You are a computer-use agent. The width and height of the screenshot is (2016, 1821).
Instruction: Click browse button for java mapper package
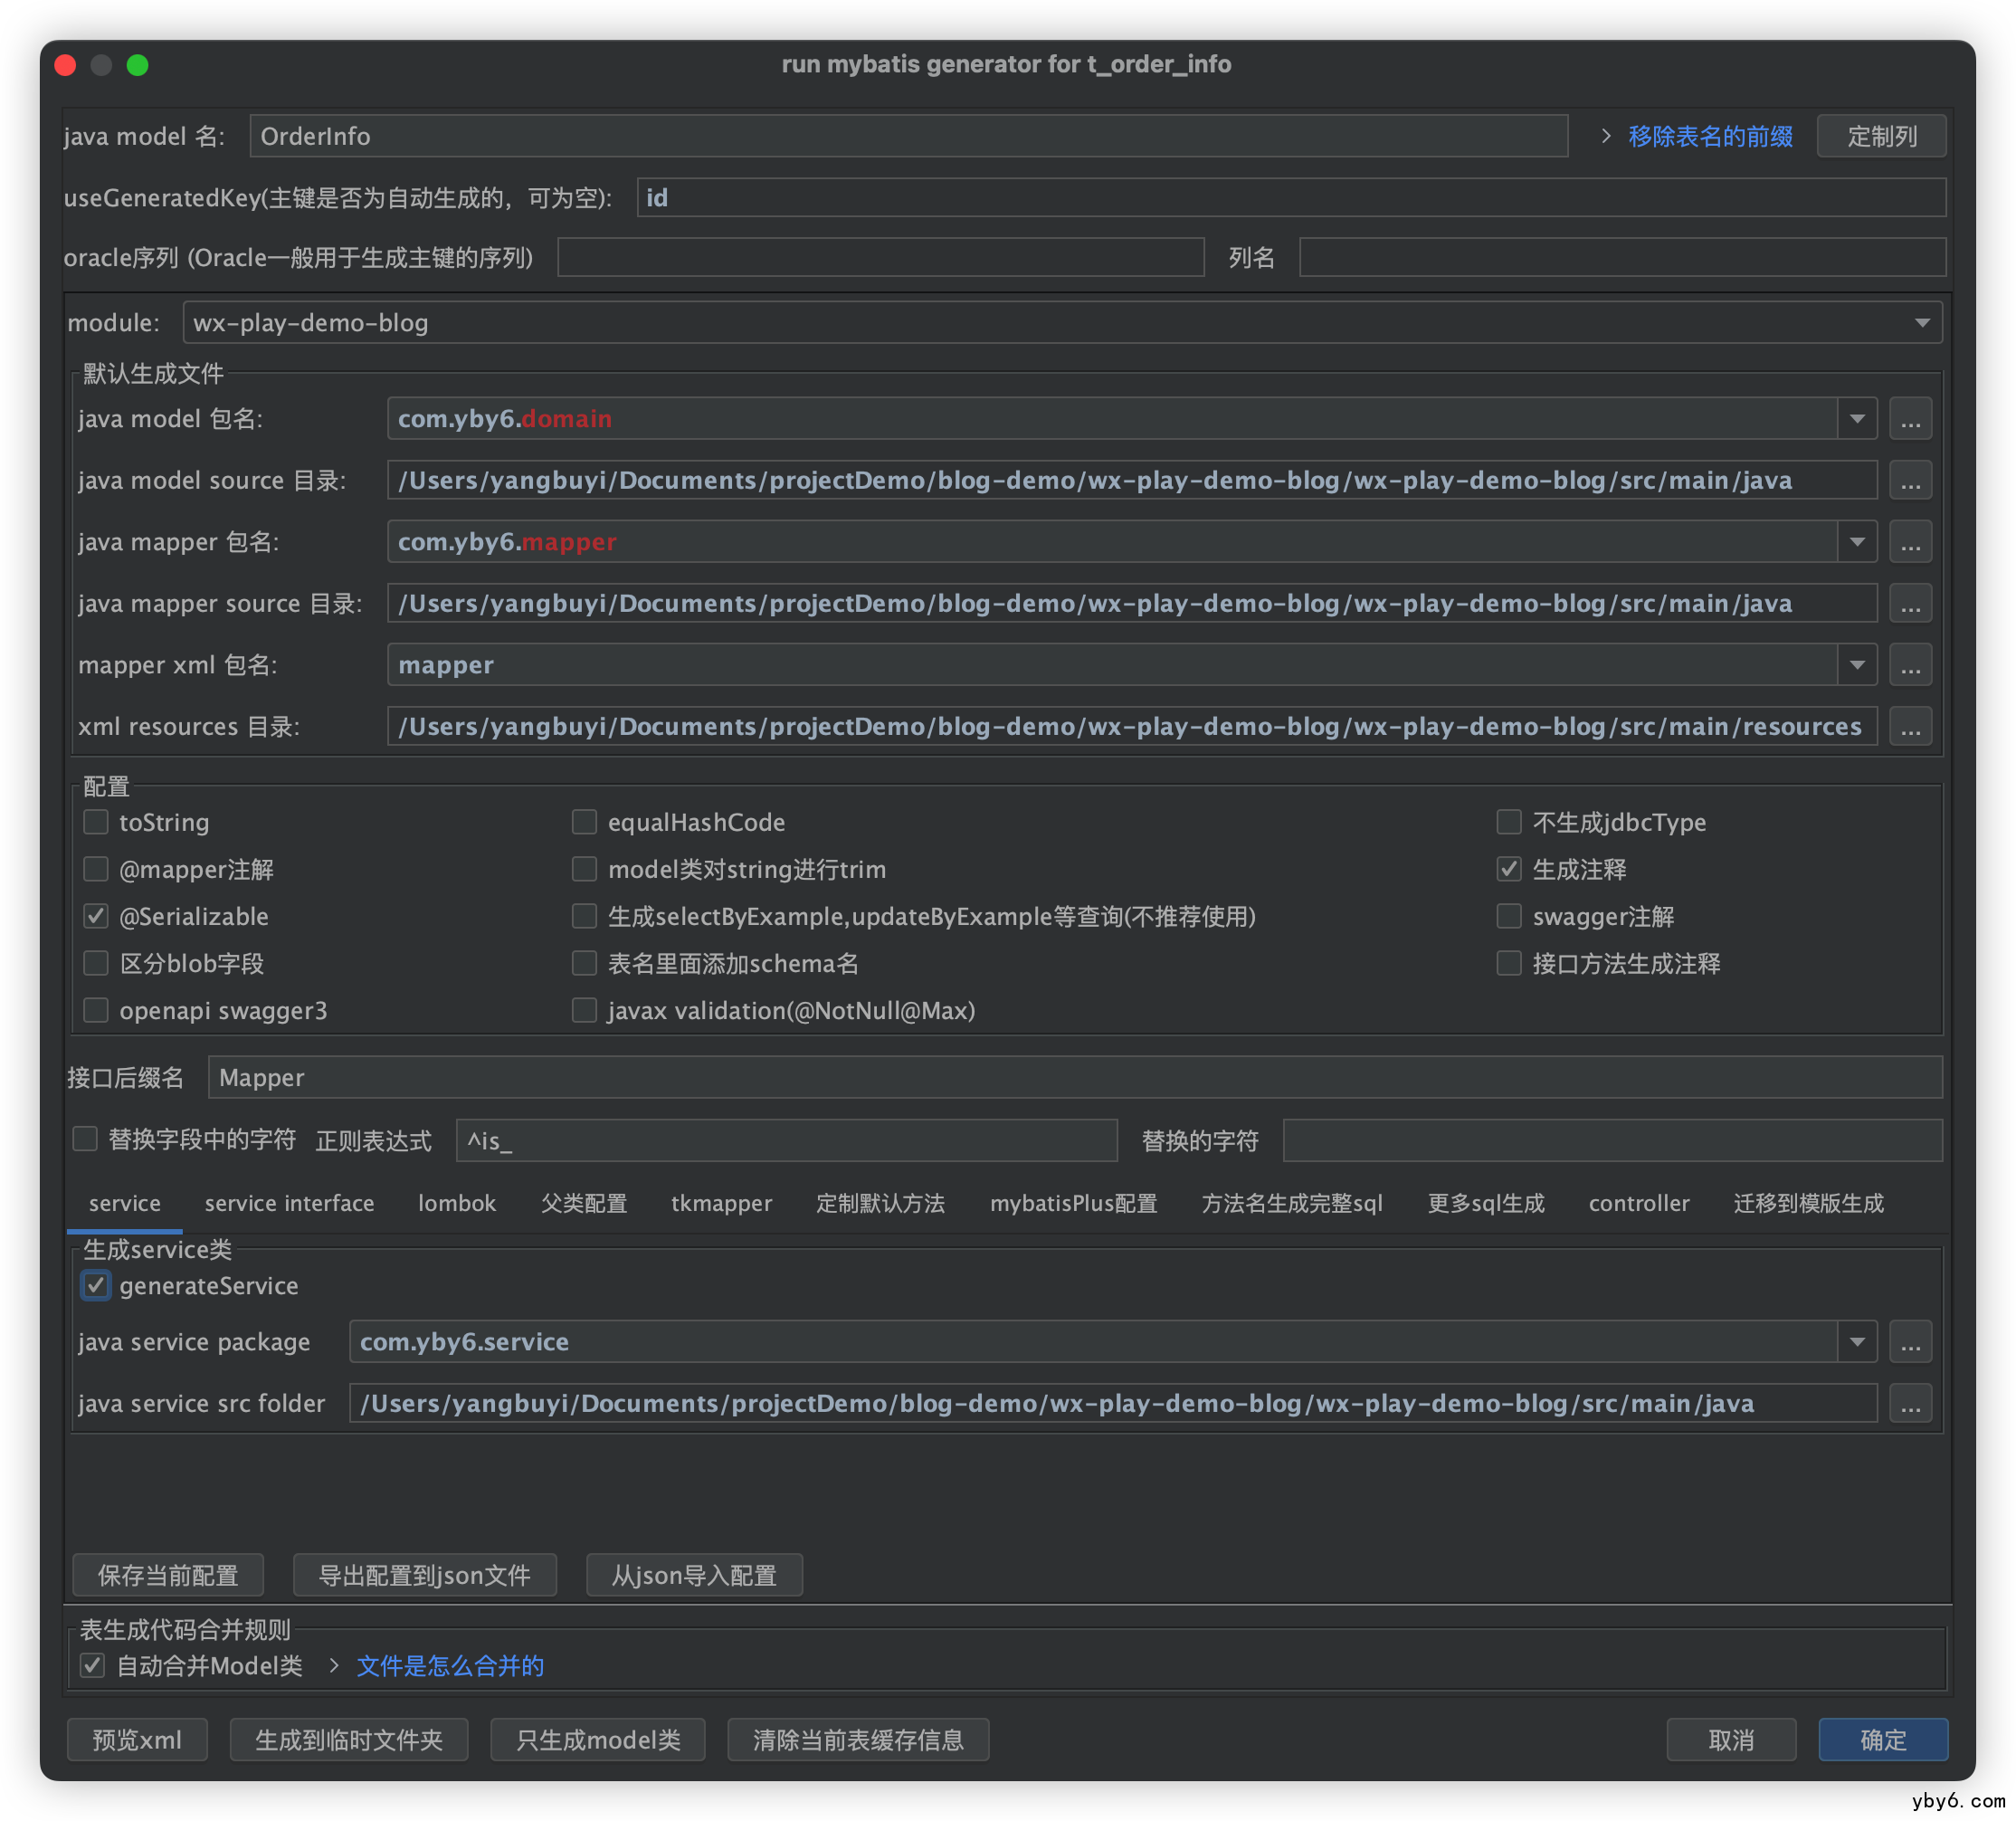coord(1909,542)
